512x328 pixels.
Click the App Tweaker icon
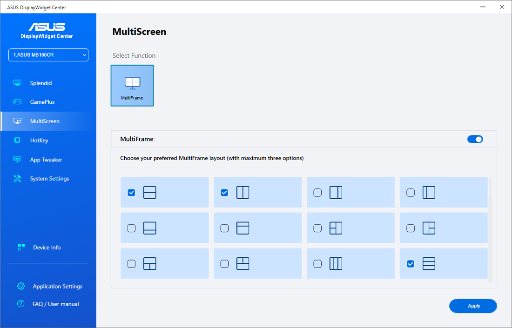pyautogui.click(x=17, y=159)
